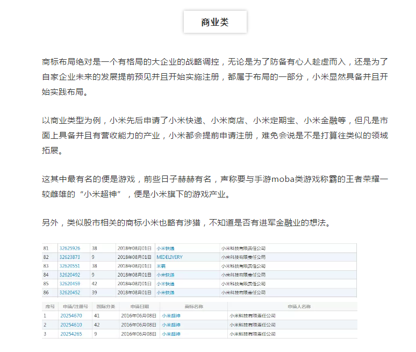This screenshot has height=352, width=416.
Task: Click class 42 in row 2
Action: [97, 325]
